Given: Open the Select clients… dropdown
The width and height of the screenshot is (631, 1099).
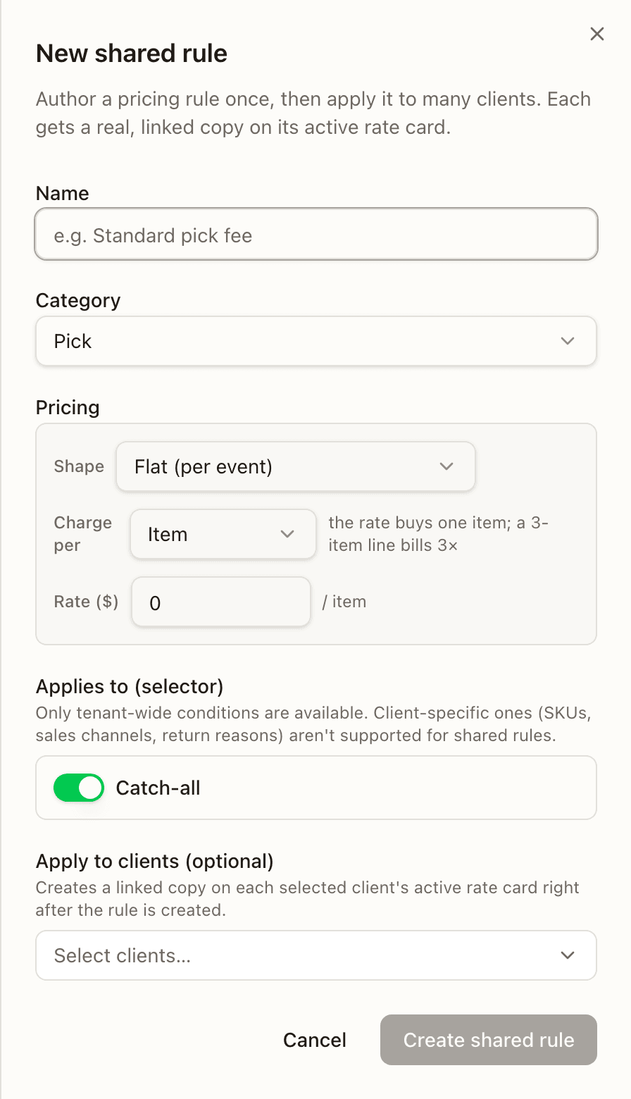Looking at the screenshot, I should click(x=316, y=955).
